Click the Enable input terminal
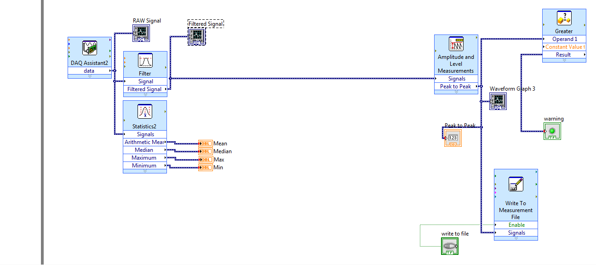 pyautogui.click(x=516, y=225)
